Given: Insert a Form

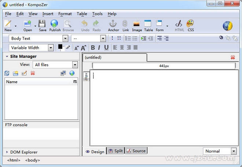Looking at the screenshot, I should (159, 26).
